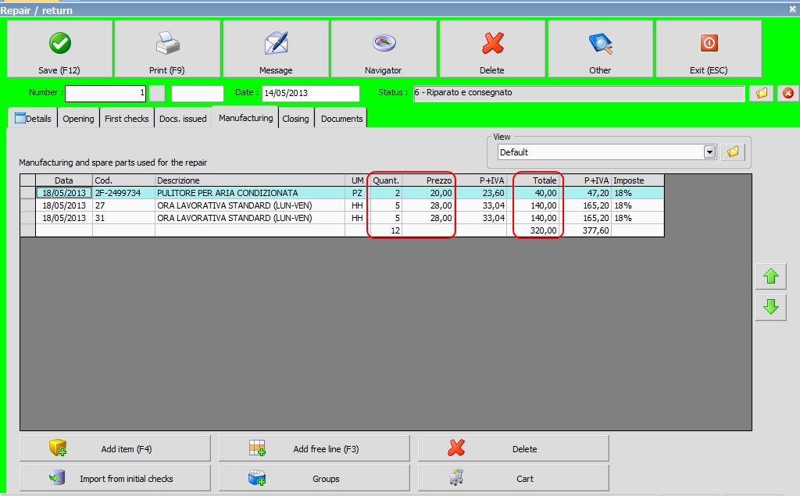800x496 pixels.
Task: Switch to the First checks tab
Action: point(127,119)
